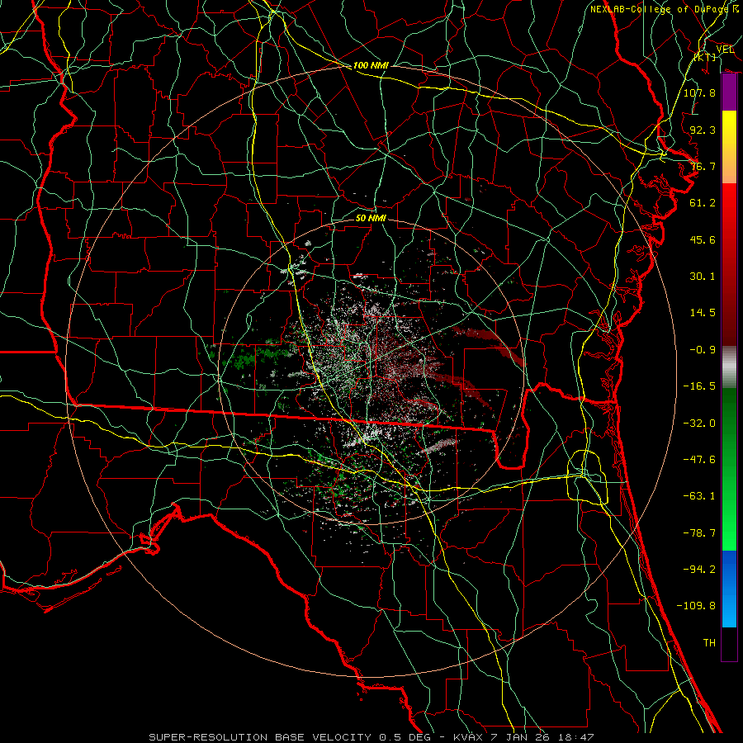The image size is (743, 743).
Task: Click the Super-Resolution Base Velocity caption
Action: coord(371,737)
